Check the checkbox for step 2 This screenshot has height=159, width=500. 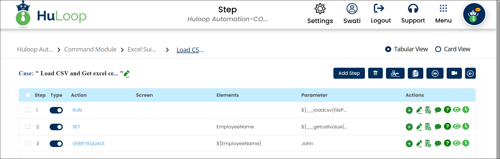click(28, 127)
